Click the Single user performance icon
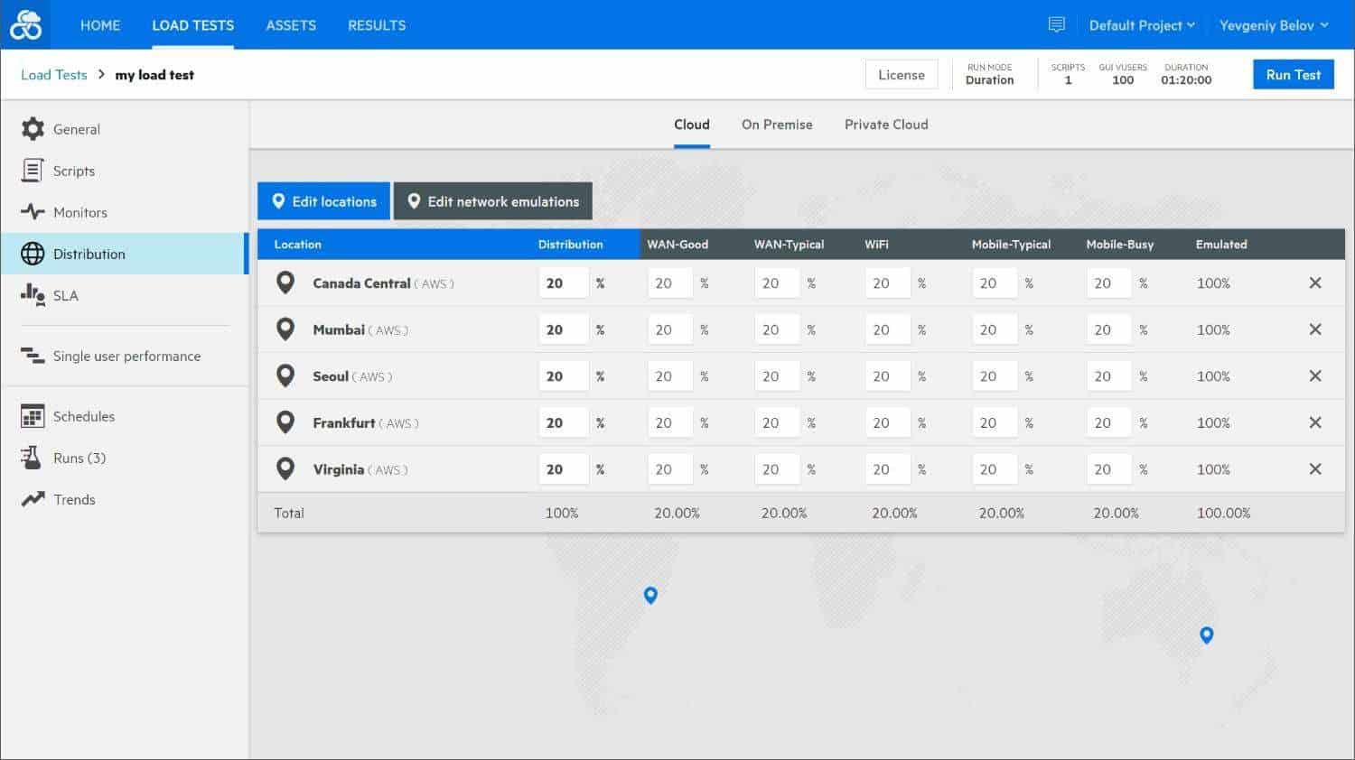 [x=33, y=356]
